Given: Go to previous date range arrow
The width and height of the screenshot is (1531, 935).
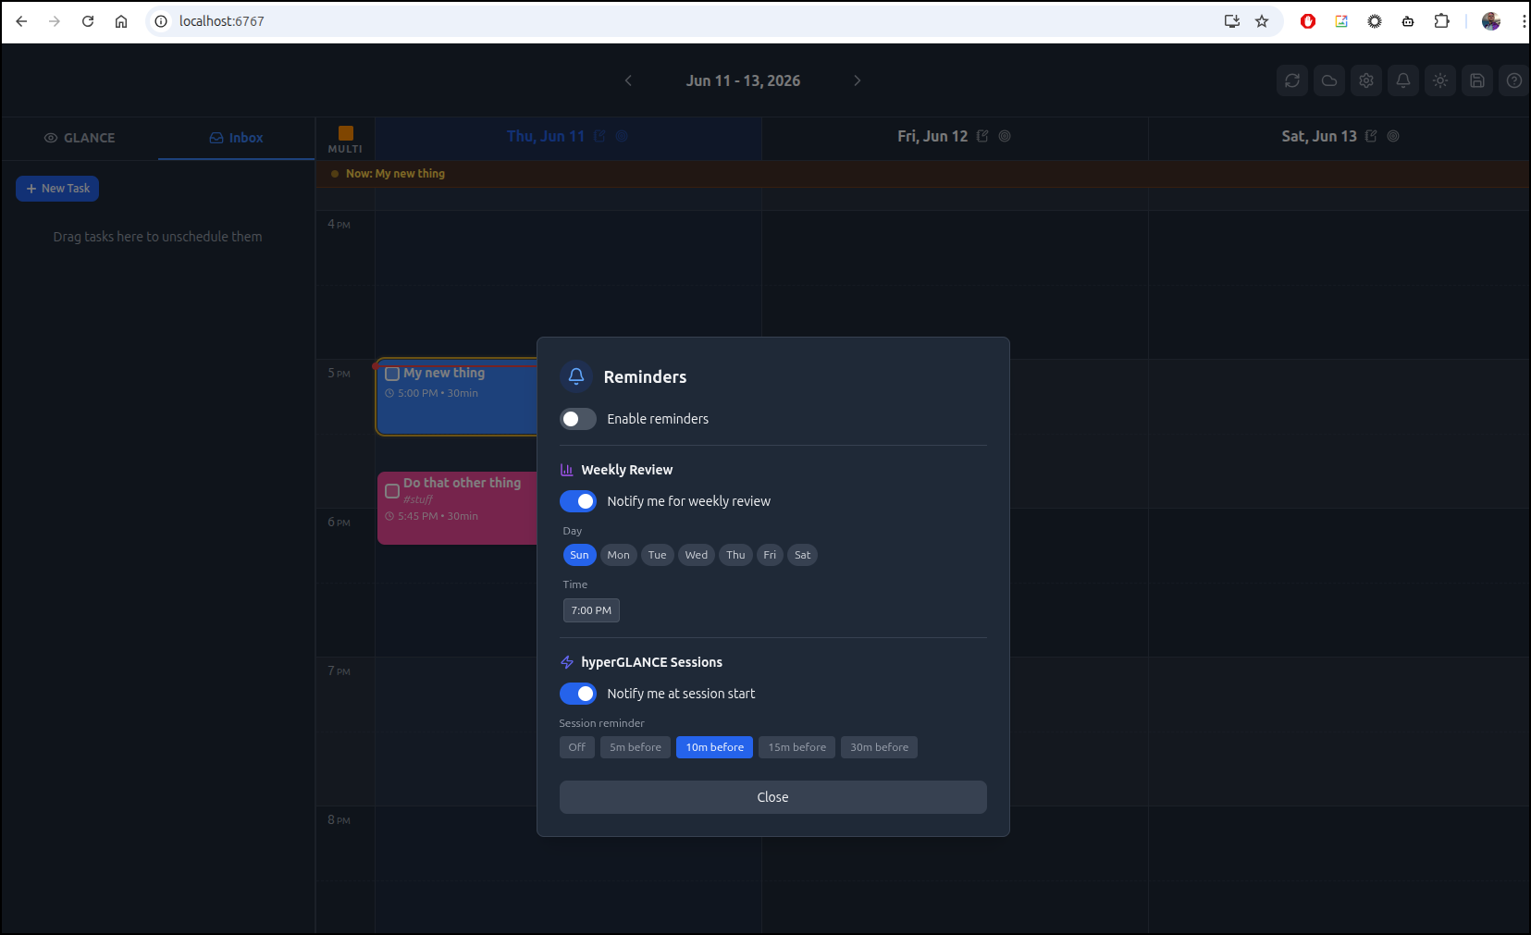Looking at the screenshot, I should [x=628, y=80].
